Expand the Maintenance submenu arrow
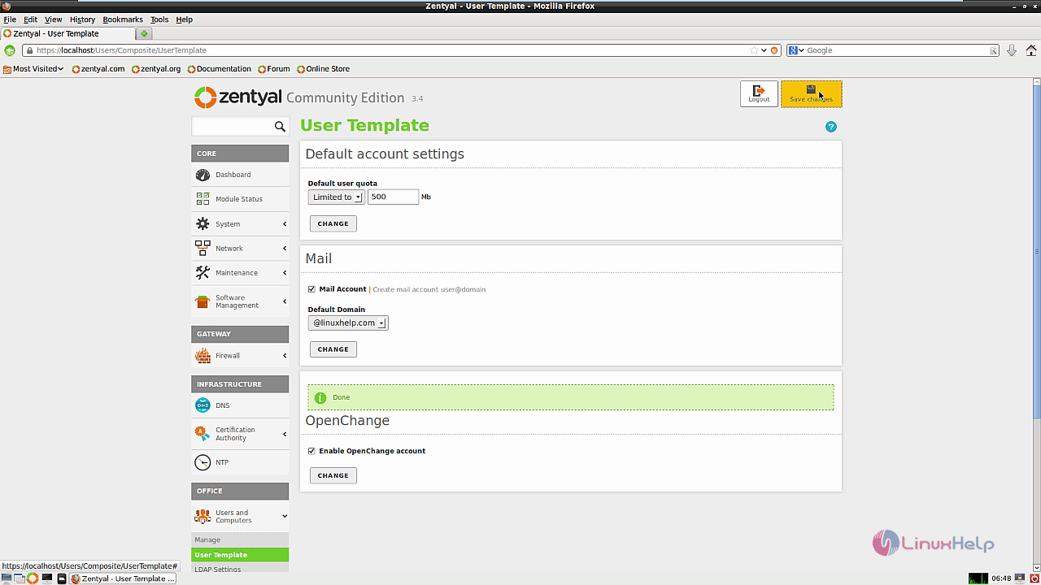Image resolution: width=1041 pixels, height=585 pixels. 285,273
